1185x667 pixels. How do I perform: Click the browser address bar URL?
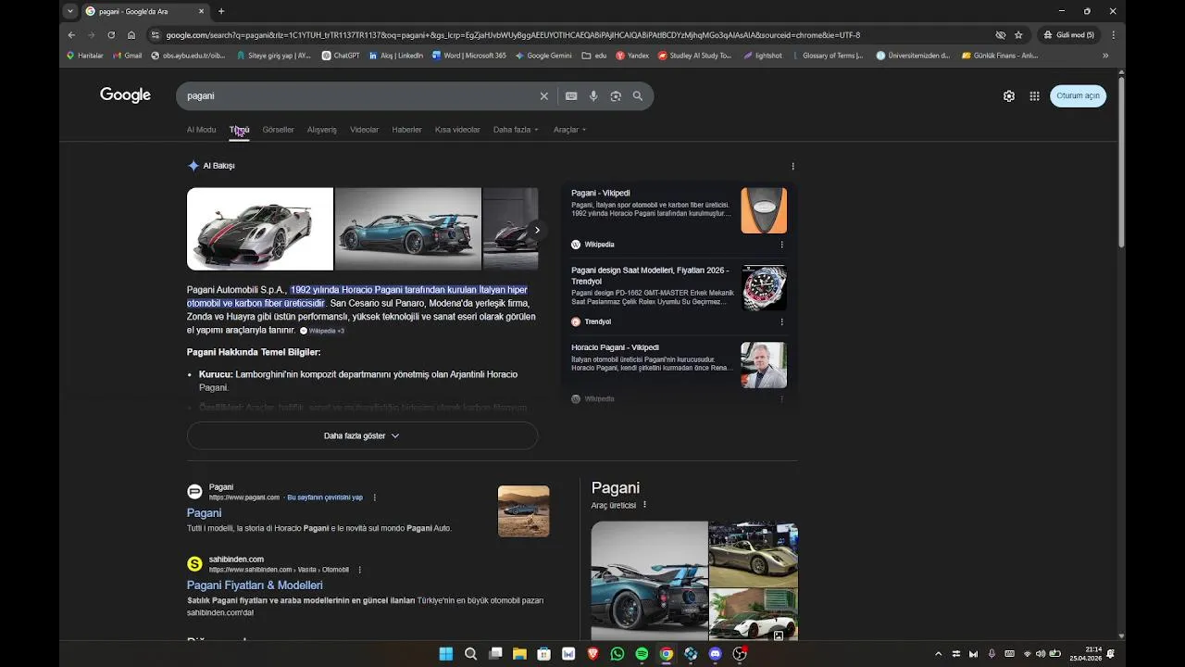(x=513, y=35)
